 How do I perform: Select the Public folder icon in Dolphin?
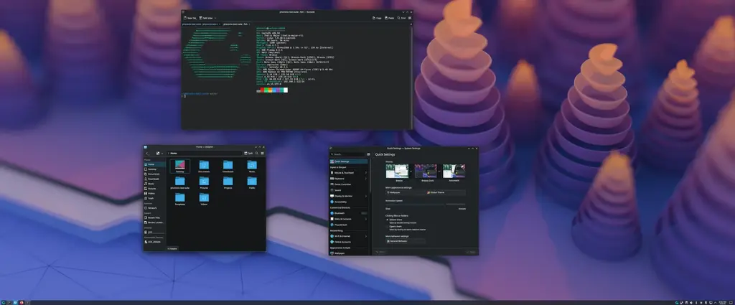[252, 182]
